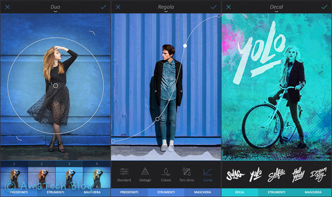Click the hollow curve point near the legs

[x=157, y=119]
